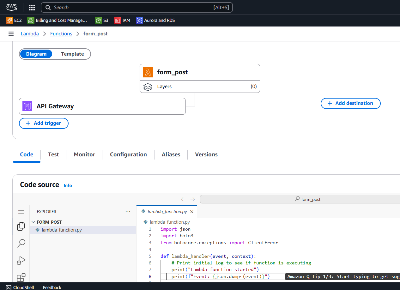
Task: Open the Code source Info link
Action: tap(68, 185)
